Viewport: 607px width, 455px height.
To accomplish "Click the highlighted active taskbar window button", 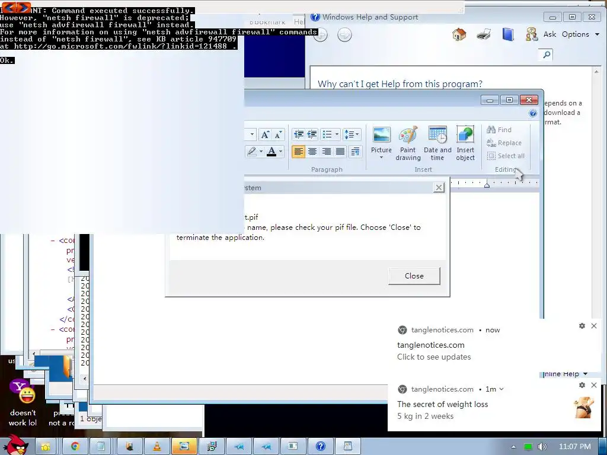I will click(x=184, y=446).
